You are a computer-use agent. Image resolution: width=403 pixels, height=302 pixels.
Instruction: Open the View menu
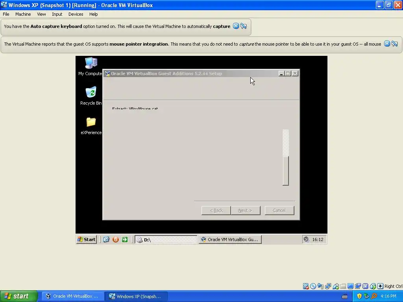41,14
